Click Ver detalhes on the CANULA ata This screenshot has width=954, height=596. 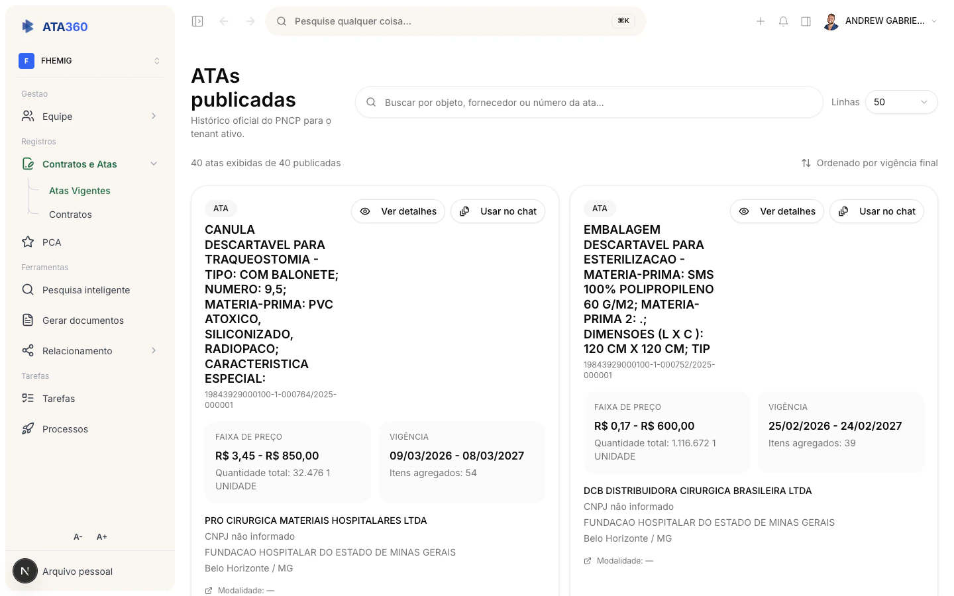pos(397,211)
